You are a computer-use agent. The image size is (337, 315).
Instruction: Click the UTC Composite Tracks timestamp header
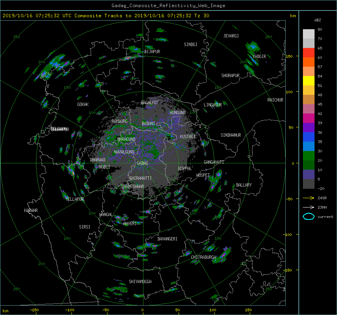coord(106,16)
